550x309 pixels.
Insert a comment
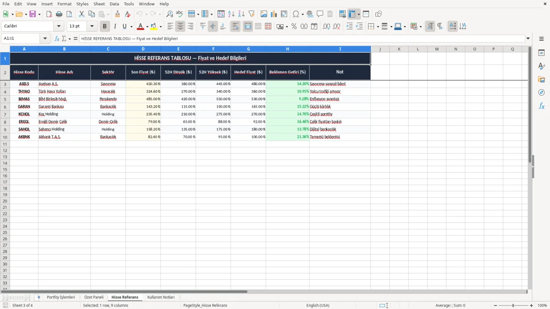point(320,14)
